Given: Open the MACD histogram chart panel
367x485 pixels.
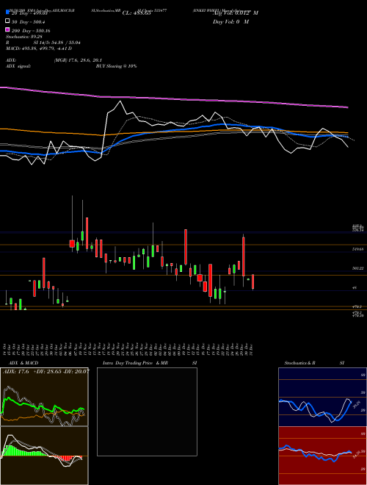Looking at the screenshot, I should 44,456.
